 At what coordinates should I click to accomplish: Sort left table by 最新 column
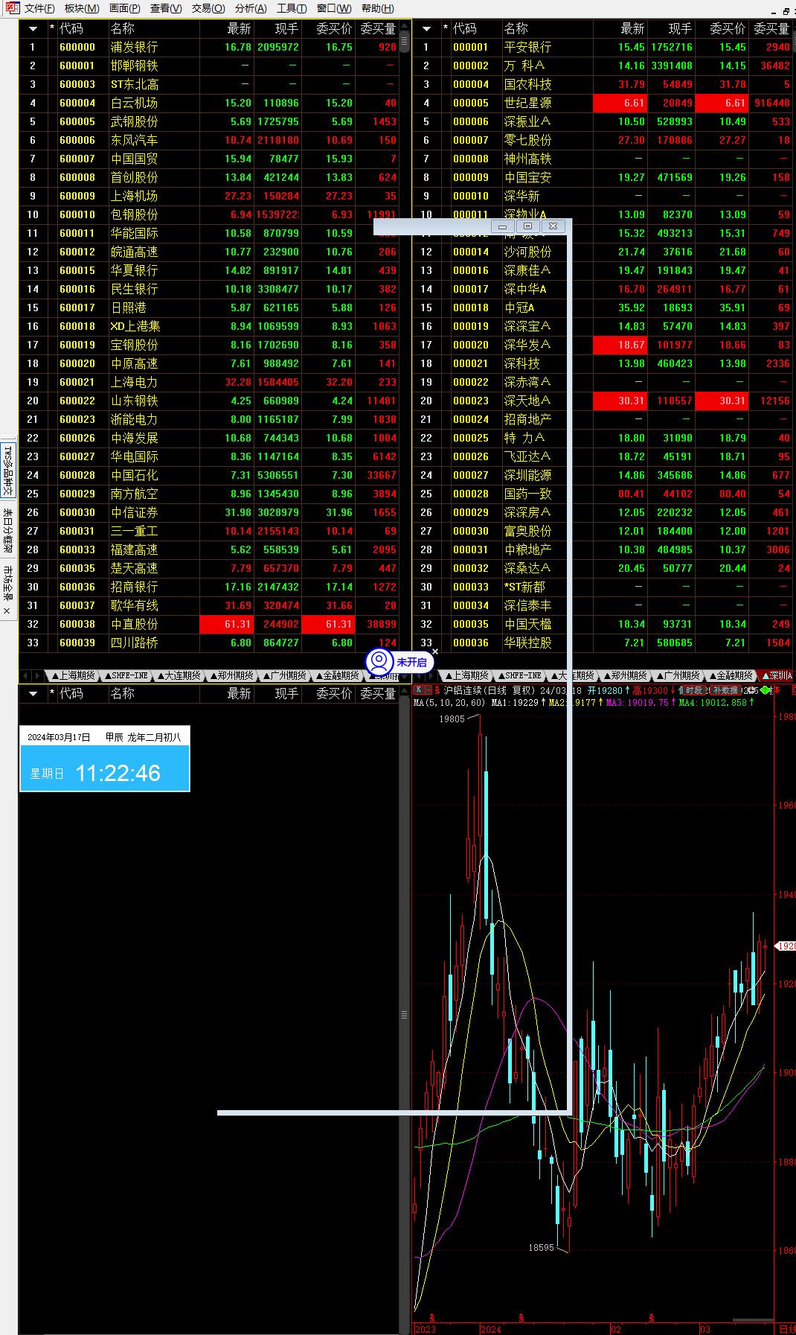click(x=239, y=28)
